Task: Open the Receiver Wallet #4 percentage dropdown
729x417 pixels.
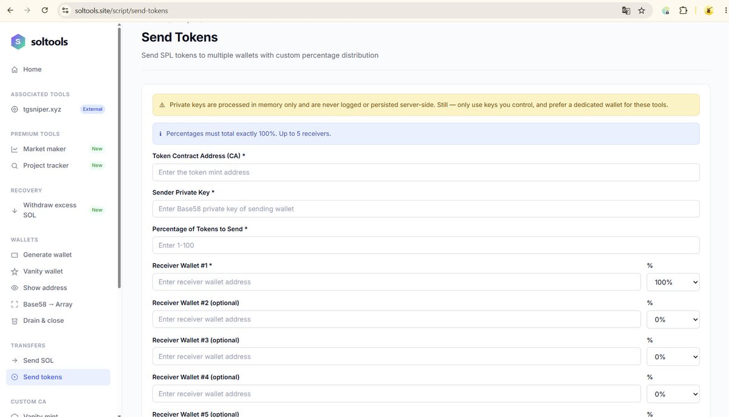Action: coord(673,394)
